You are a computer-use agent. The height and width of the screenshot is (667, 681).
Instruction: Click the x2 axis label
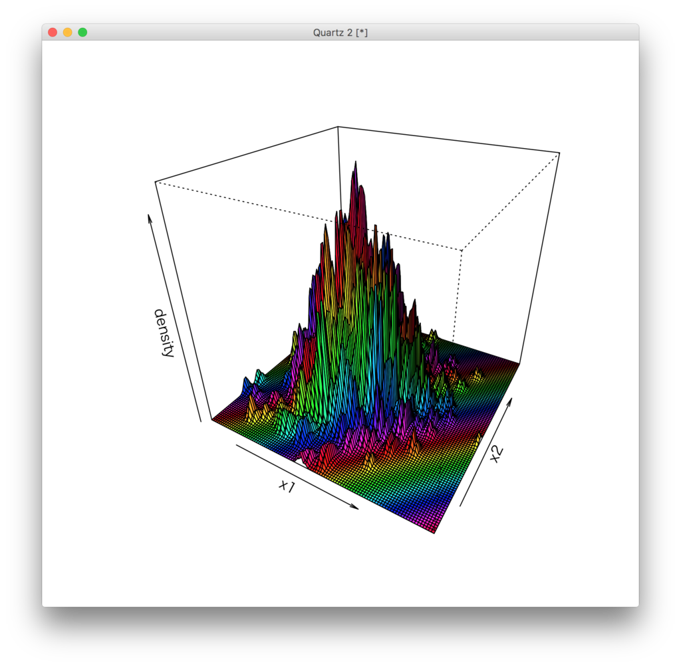(496, 454)
